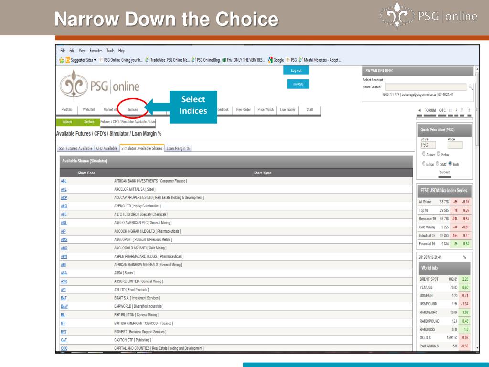489x367 pixels.
Task: Select the Indices nav tab
Action: click(133, 110)
